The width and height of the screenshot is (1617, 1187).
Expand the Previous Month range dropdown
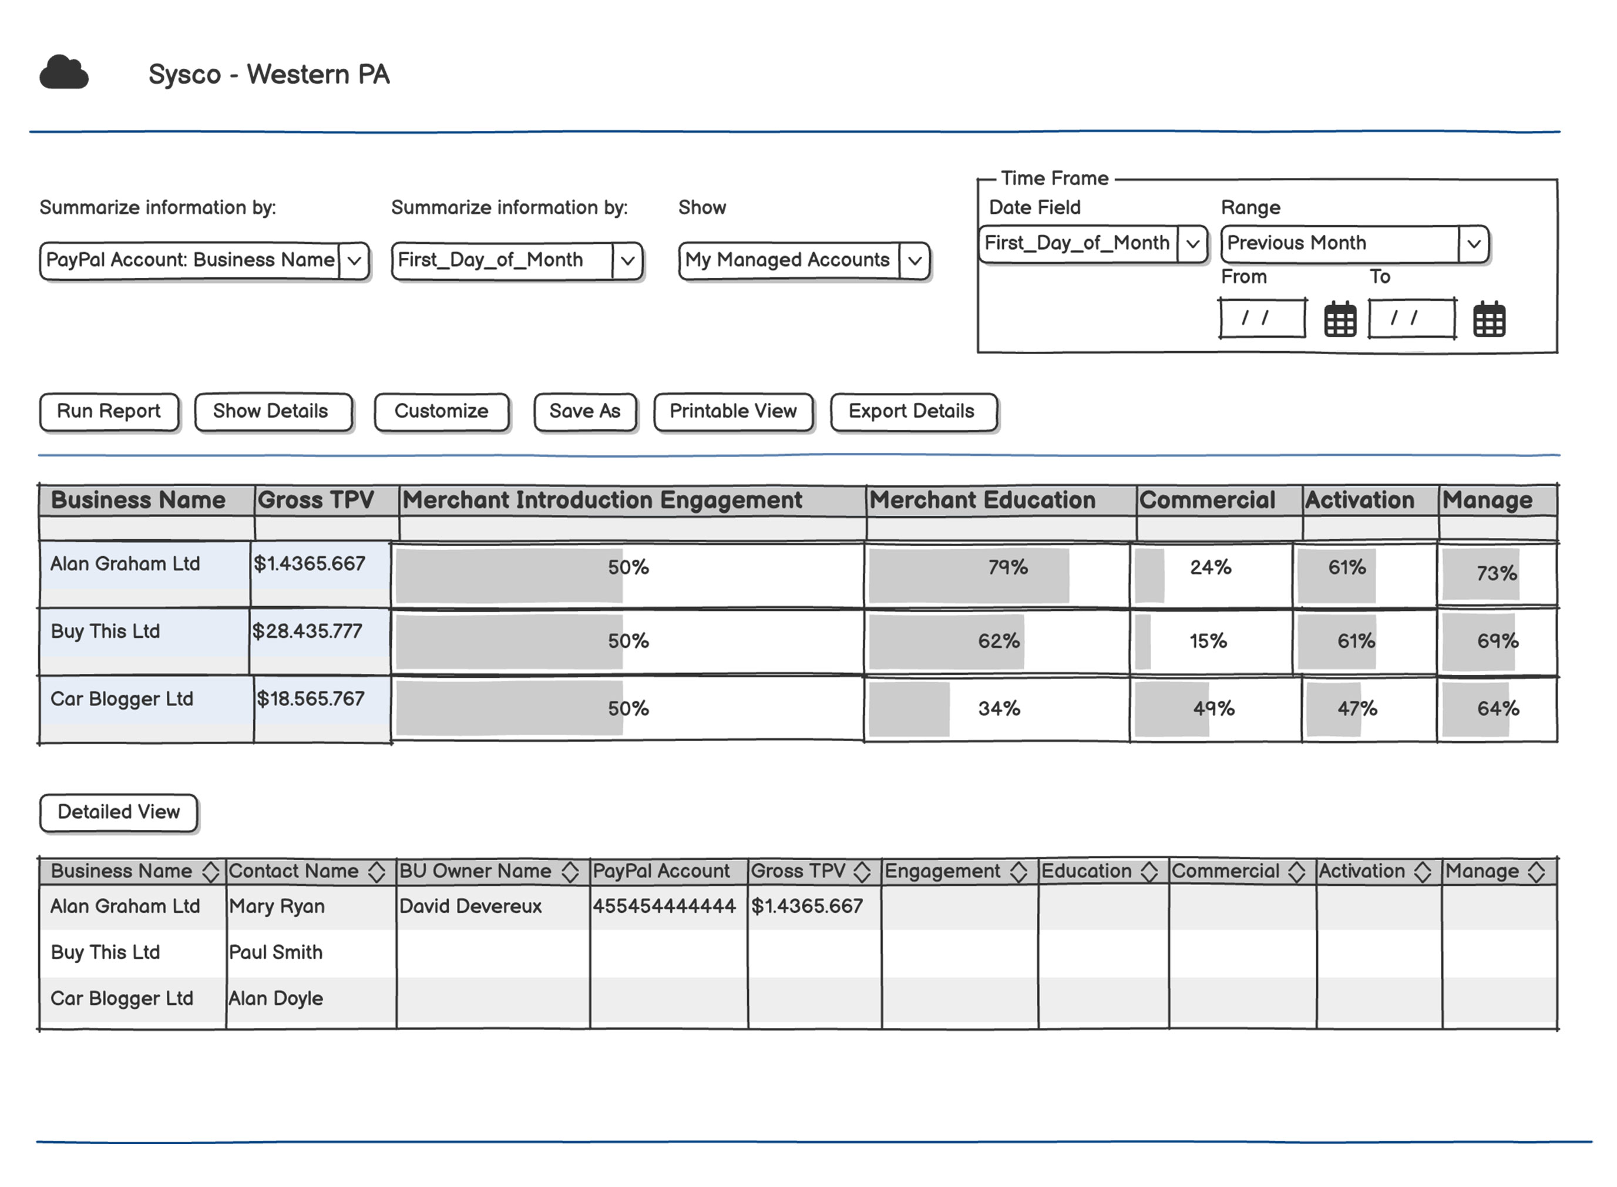click(x=1473, y=244)
